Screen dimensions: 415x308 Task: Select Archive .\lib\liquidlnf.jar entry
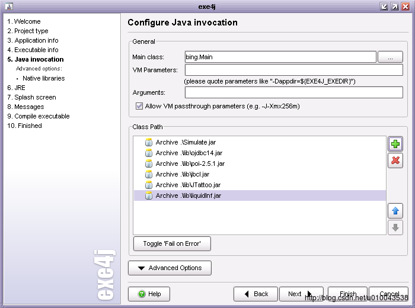coord(260,195)
